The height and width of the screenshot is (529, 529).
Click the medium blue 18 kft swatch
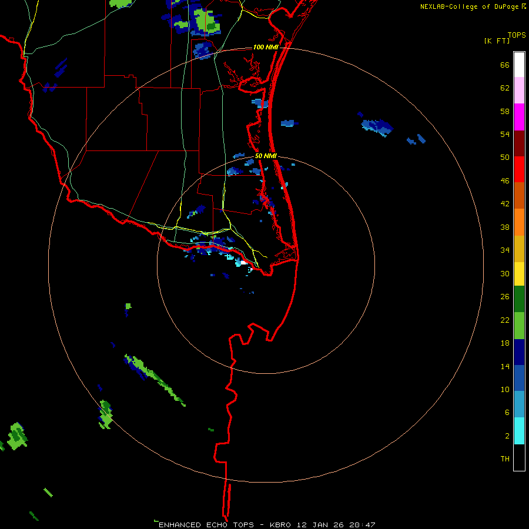(x=519, y=378)
